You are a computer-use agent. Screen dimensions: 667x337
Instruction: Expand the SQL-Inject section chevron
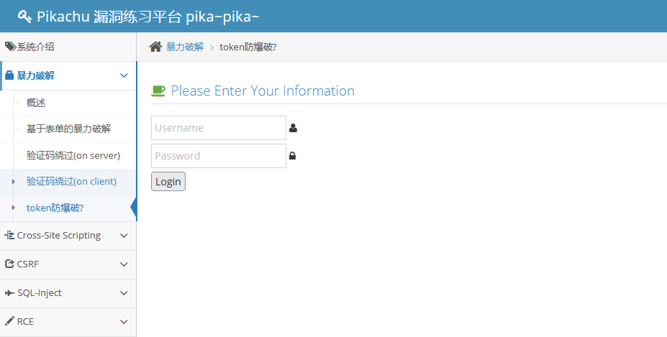pos(124,292)
